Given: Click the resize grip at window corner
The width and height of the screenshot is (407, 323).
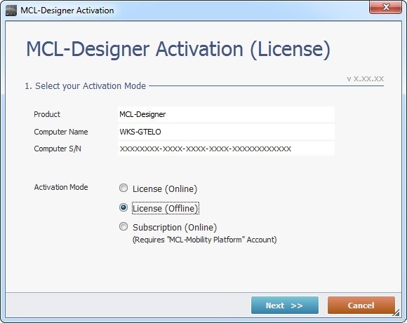Looking at the screenshot, I should 396,313.
